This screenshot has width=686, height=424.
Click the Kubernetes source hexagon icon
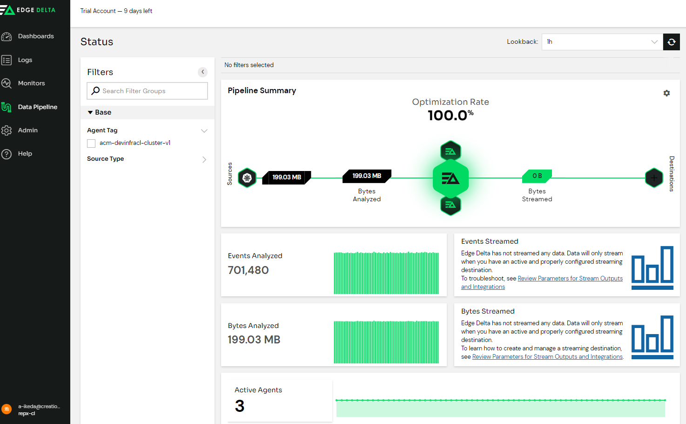247,178
